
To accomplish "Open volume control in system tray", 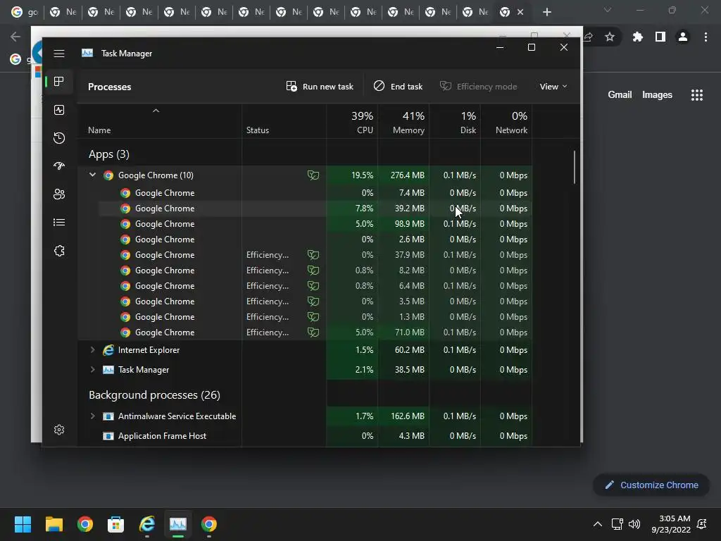I will point(634,524).
